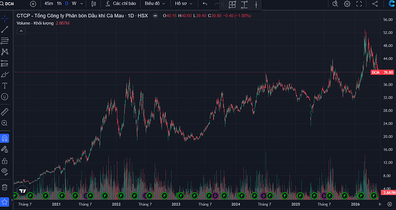
Task: Activate the Text annotation tool
Action: pos(5,86)
